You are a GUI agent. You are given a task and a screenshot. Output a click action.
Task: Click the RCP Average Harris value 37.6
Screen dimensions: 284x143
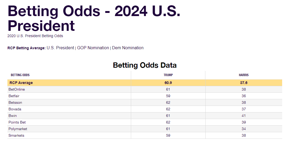[x=243, y=83]
